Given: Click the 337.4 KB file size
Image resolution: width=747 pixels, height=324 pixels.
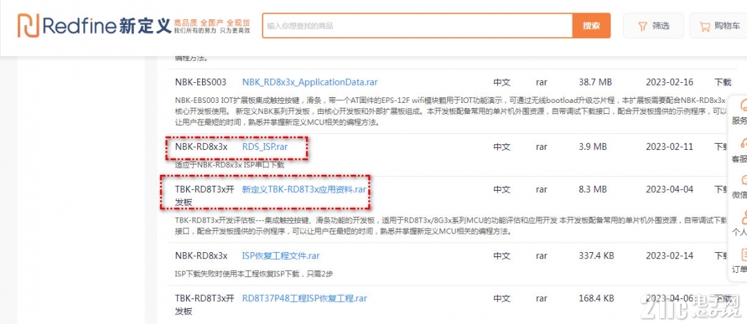Looking at the screenshot, I should coord(597,256).
